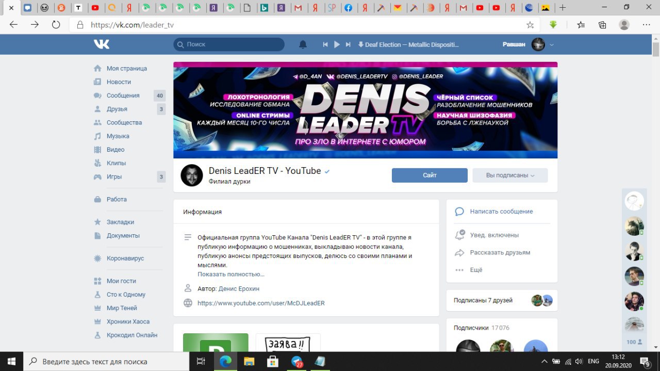660x371 pixels.
Task: Open the browser settings ellipsis menu
Action: tap(646, 25)
